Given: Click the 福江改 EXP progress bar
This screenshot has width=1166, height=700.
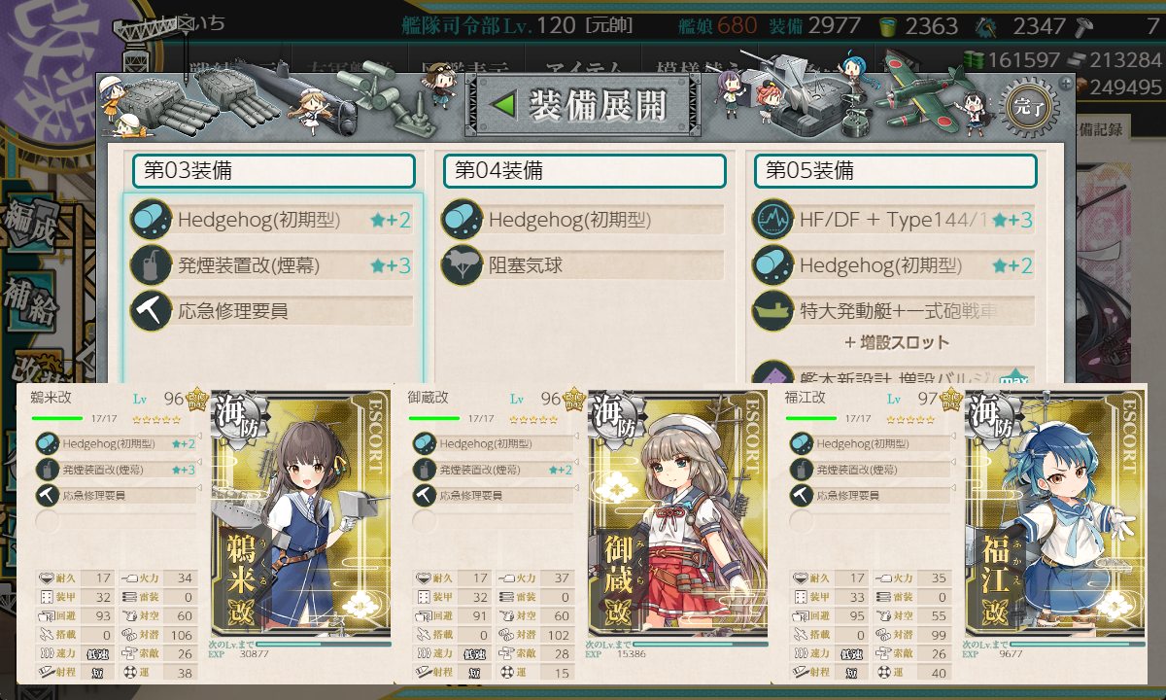Looking at the screenshot, I should [1077, 644].
